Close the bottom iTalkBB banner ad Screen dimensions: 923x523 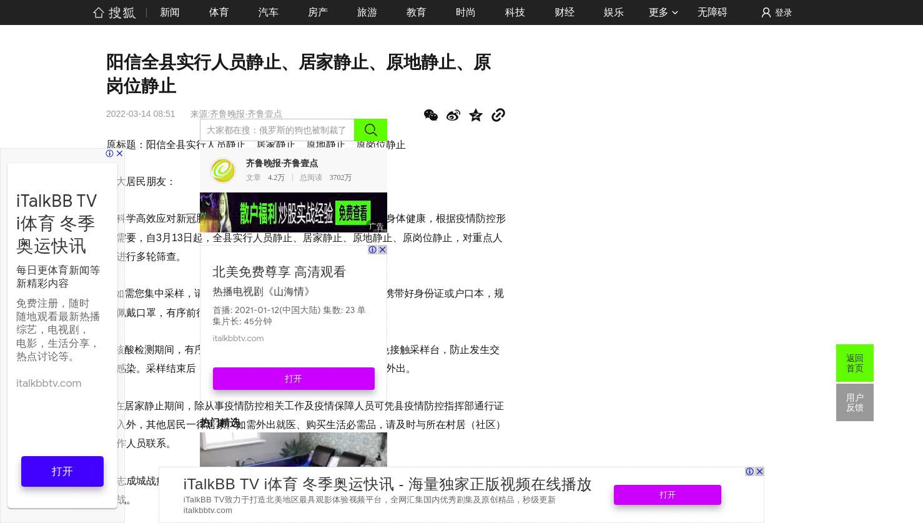tap(759, 471)
